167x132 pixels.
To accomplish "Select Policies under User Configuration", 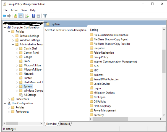I will pos(20,107).
